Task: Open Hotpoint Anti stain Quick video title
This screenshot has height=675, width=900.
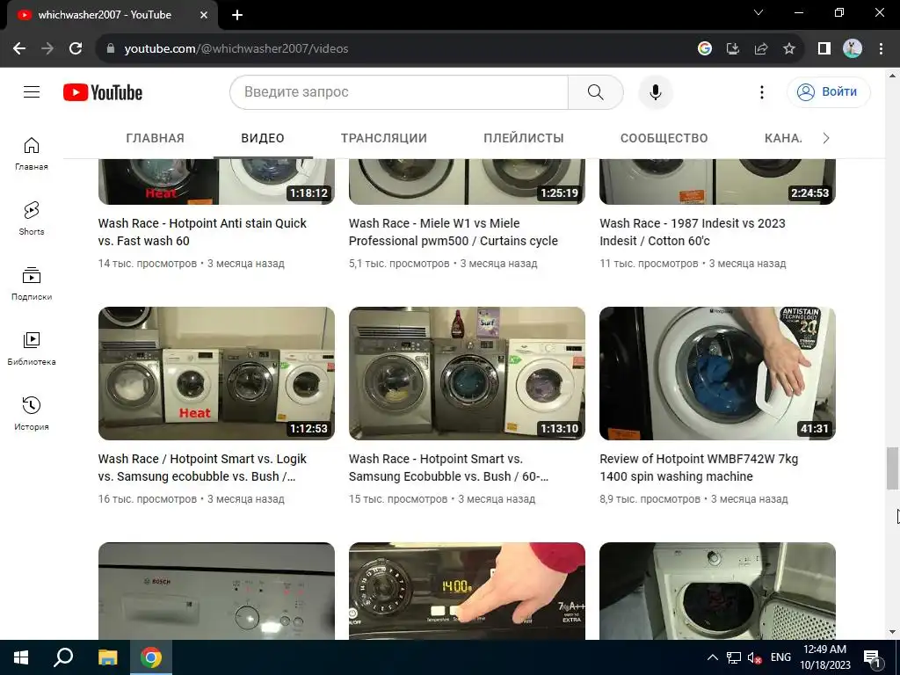Action: tap(203, 232)
